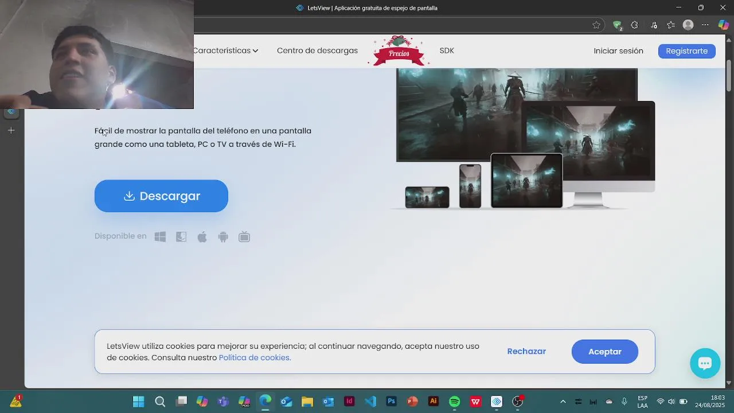The image size is (734, 413).
Task: Click the 'Fácil de mostrar la pantalla' description text
Action: click(203, 138)
